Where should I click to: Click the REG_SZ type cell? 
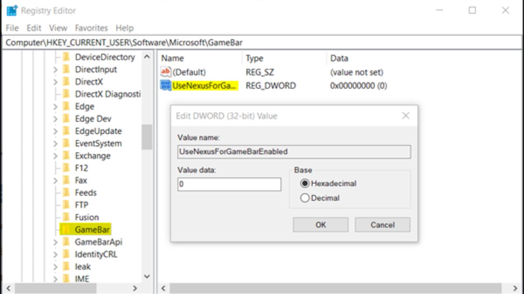260,72
